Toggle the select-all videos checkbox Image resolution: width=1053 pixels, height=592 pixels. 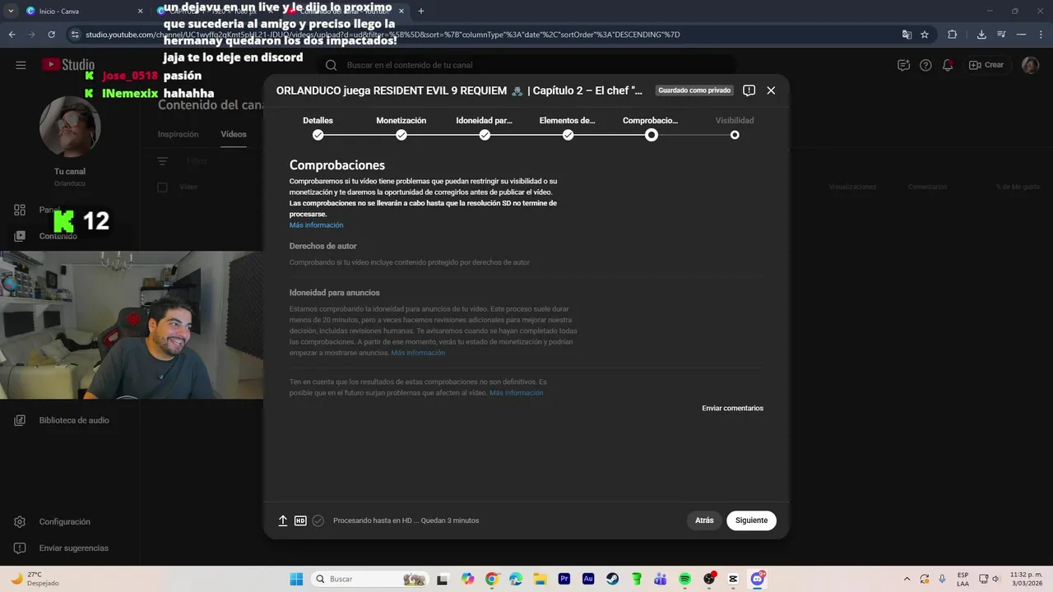(162, 187)
